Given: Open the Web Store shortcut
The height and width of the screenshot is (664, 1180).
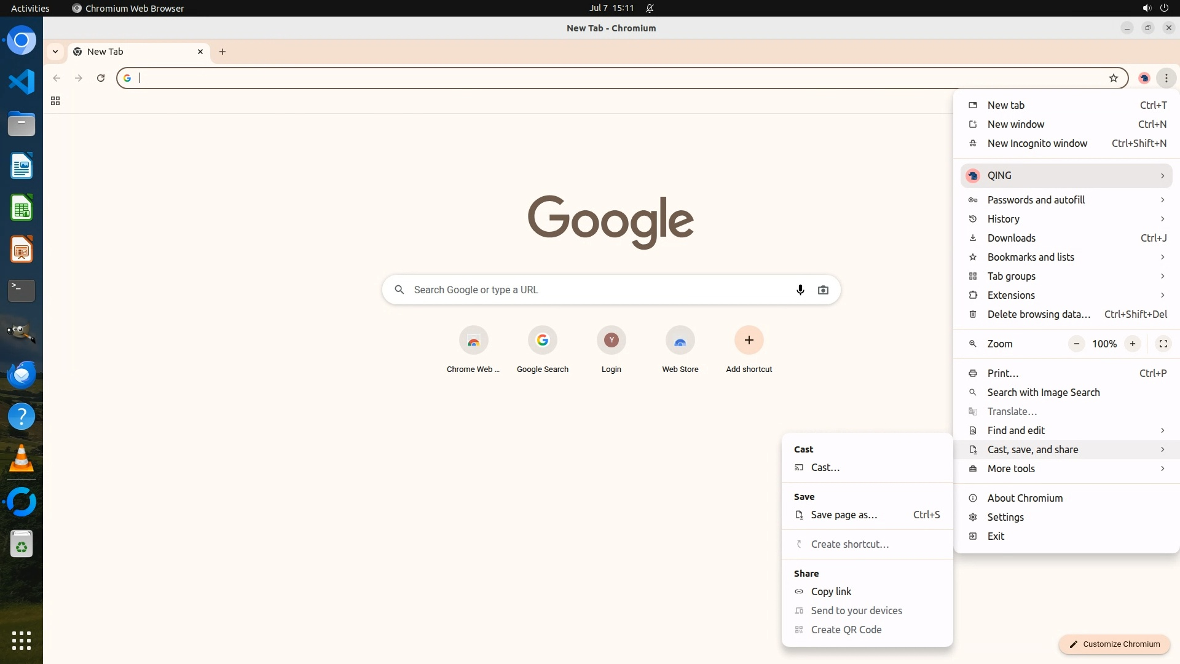Looking at the screenshot, I should 680,341.
